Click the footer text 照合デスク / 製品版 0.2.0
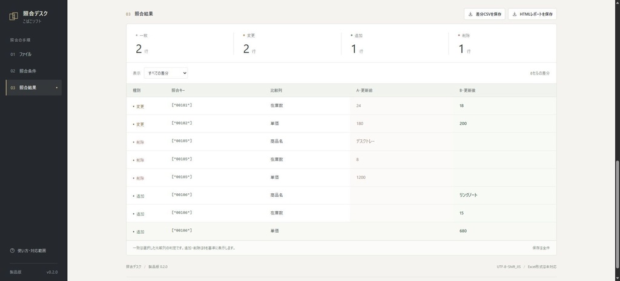Viewport: 620px width, 281px height. [147, 266]
